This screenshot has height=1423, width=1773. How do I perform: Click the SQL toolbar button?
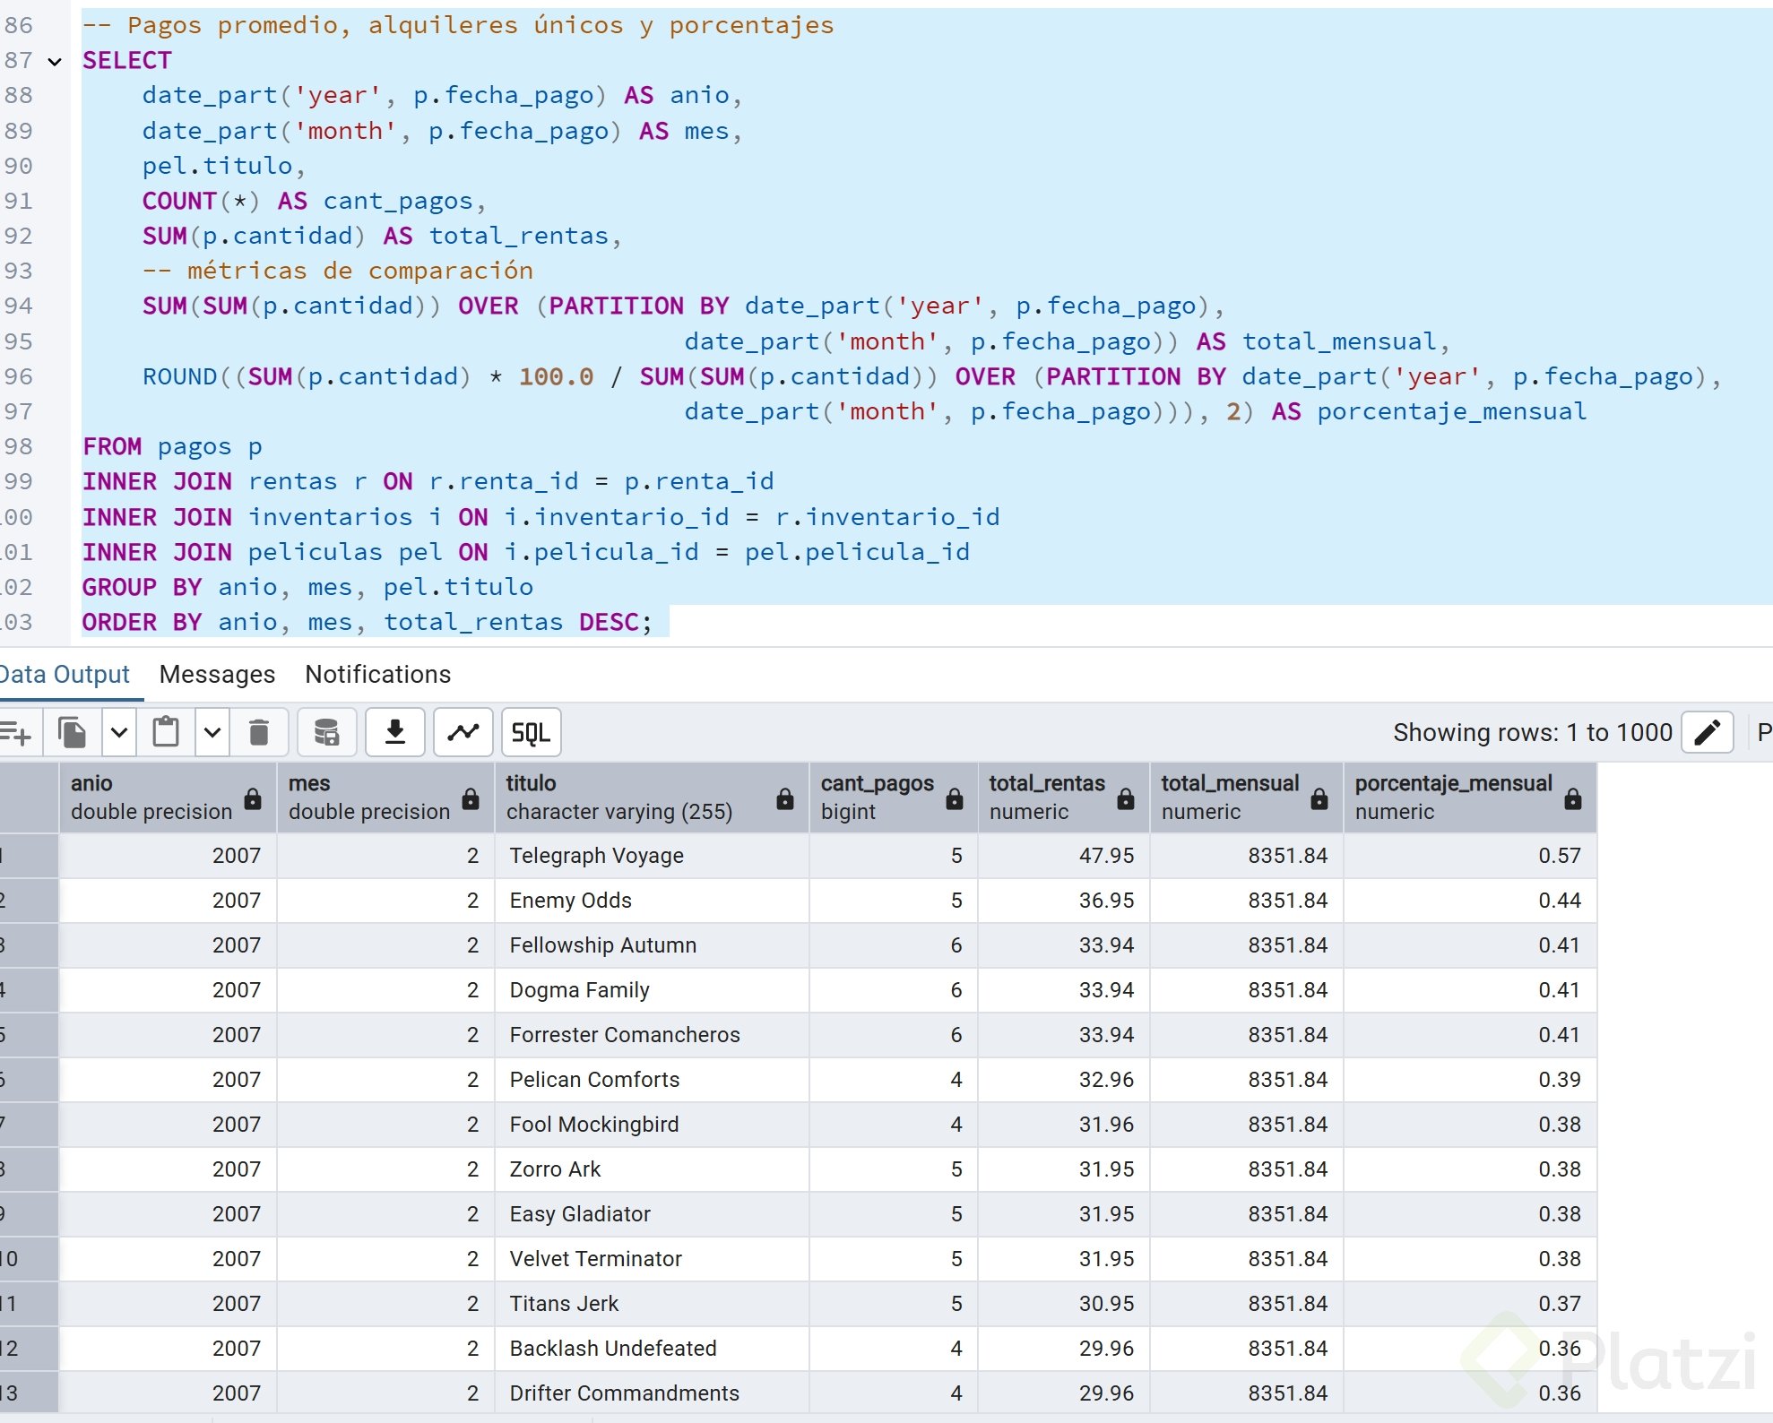(531, 733)
